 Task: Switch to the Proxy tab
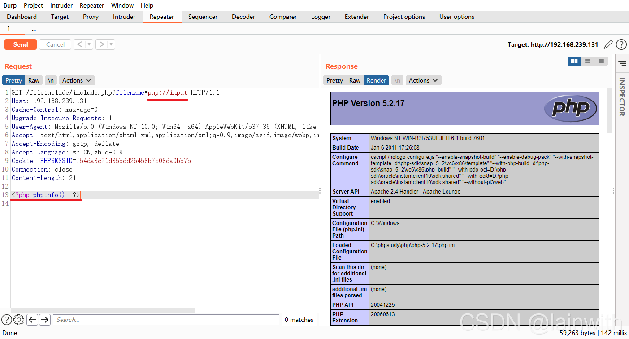coord(91,17)
